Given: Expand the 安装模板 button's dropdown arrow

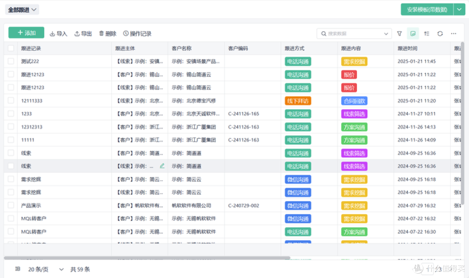Looking at the screenshot, I should click(x=459, y=9).
